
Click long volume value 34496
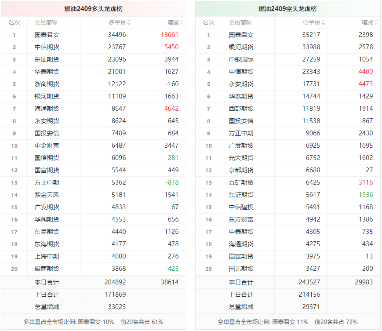point(117,35)
